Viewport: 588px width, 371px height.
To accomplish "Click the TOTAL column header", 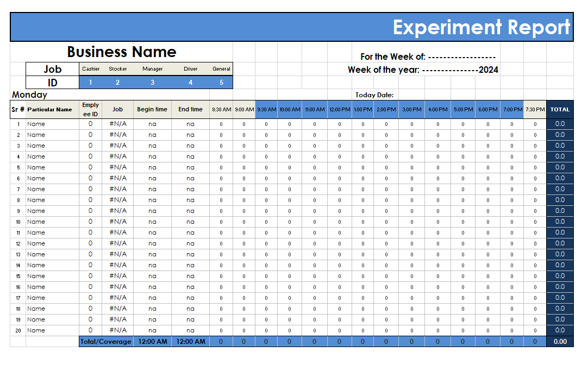I will point(560,110).
